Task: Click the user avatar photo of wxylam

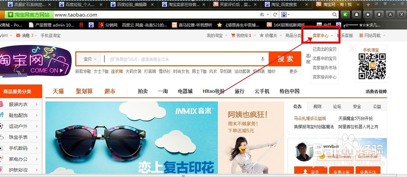Action: (x=304, y=151)
